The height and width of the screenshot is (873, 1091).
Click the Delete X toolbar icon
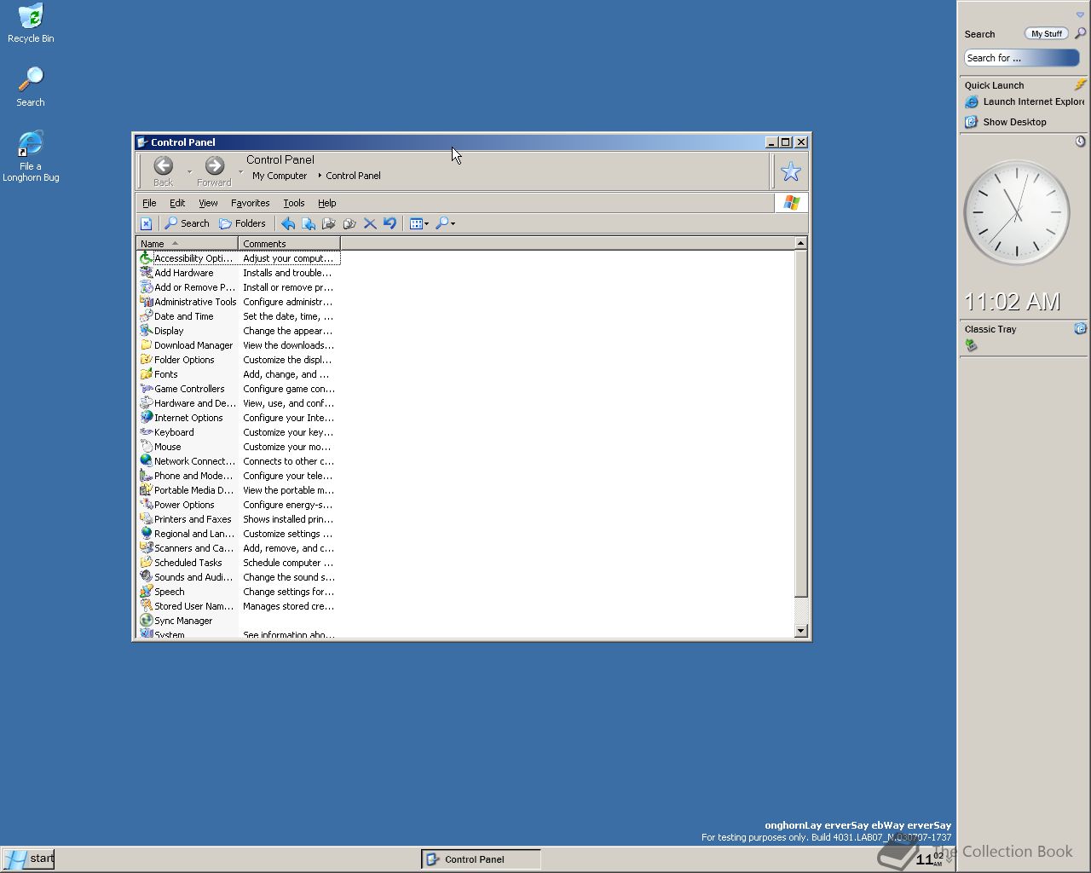[370, 223]
